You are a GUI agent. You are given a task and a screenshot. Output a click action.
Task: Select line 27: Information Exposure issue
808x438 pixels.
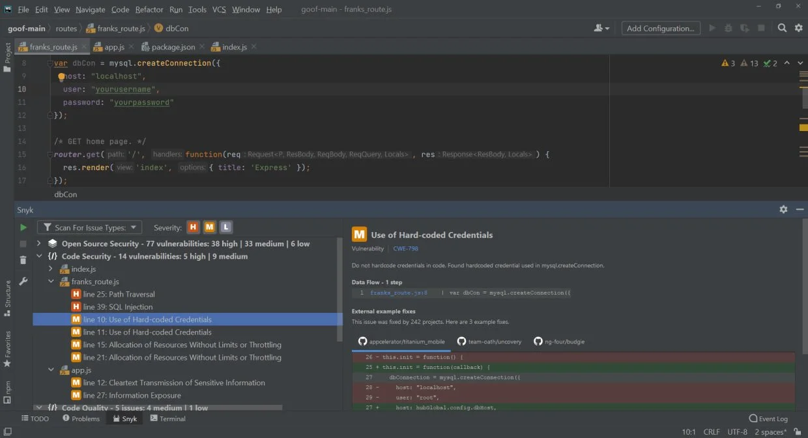click(126, 396)
